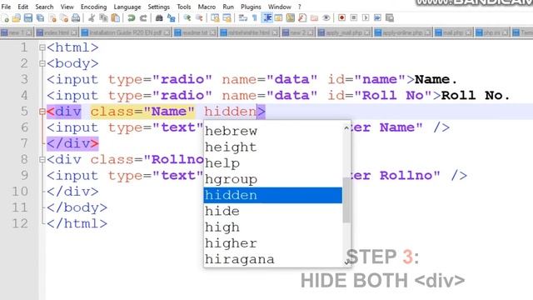Click the Save All toolbar icon
This screenshot has width=533, height=300.
pyautogui.click(x=41, y=18)
